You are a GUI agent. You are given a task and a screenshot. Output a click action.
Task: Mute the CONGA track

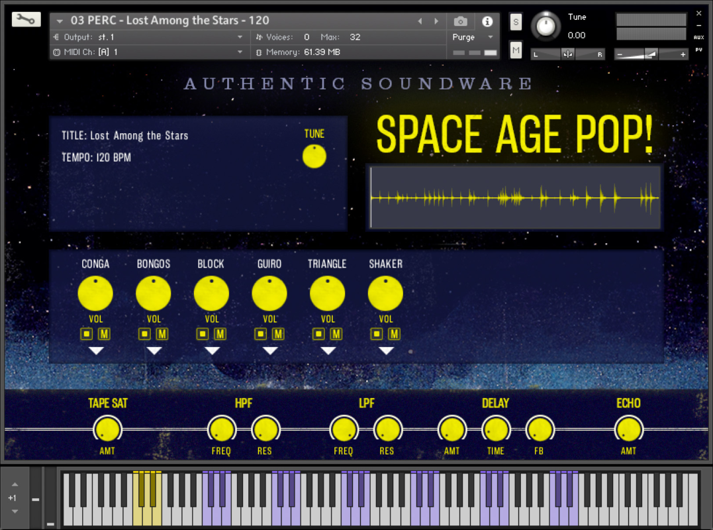coord(104,334)
